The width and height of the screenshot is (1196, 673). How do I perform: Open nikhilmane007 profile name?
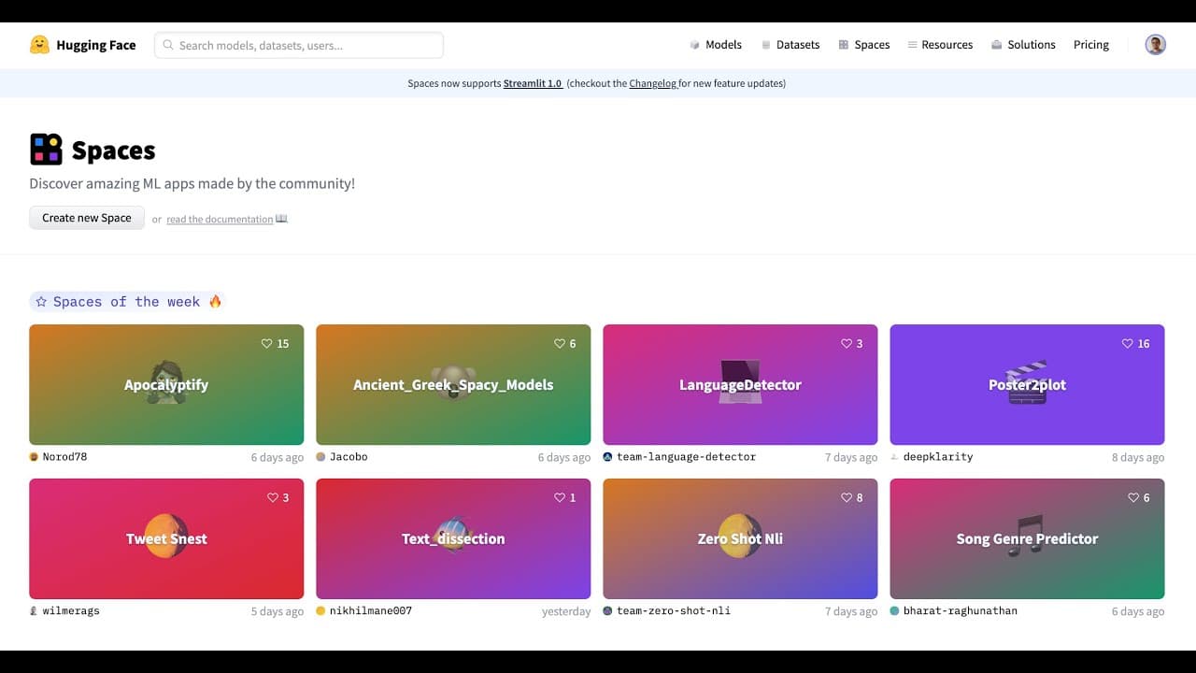click(x=371, y=611)
